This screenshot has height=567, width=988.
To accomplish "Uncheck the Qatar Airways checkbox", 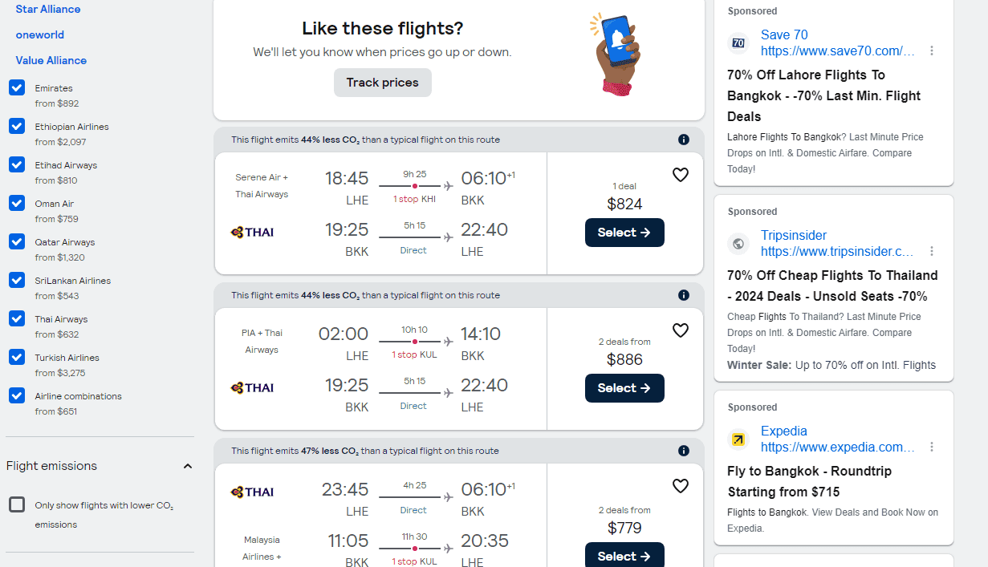I will pyautogui.click(x=17, y=241).
